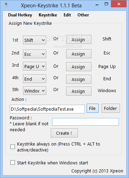Enable Keystrike always on checkbox
The height and width of the screenshot is (178, 129).
coord(13,147)
